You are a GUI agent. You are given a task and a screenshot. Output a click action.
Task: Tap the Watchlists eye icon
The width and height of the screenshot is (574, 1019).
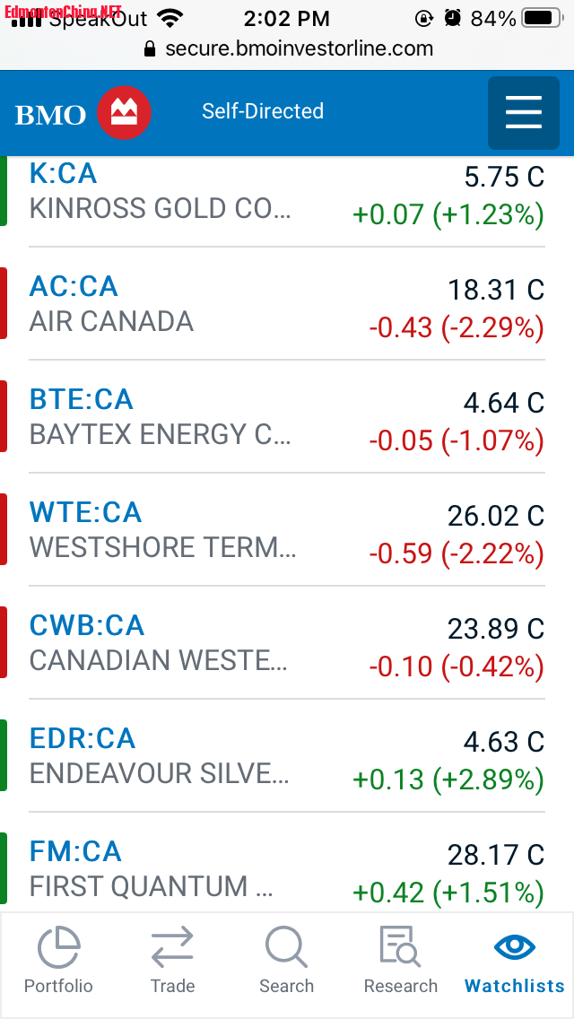[514, 947]
